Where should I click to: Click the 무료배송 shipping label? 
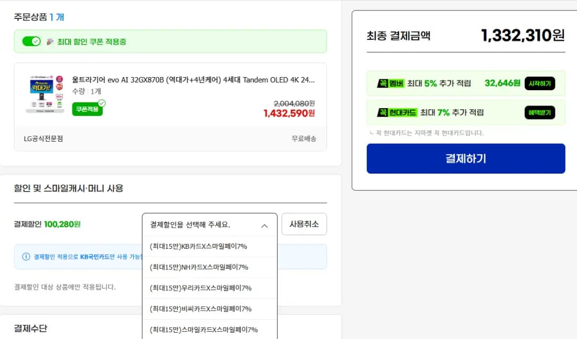coord(304,139)
